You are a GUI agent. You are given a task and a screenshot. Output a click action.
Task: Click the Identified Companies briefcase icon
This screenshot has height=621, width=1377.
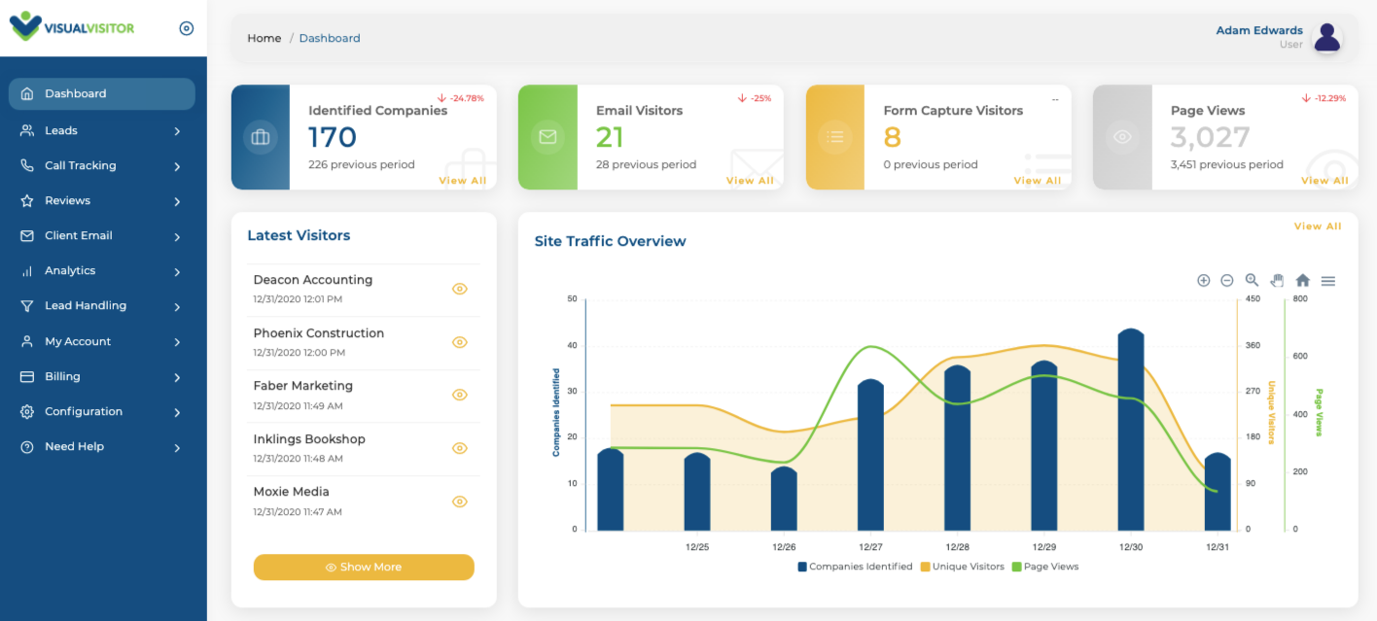click(x=261, y=137)
